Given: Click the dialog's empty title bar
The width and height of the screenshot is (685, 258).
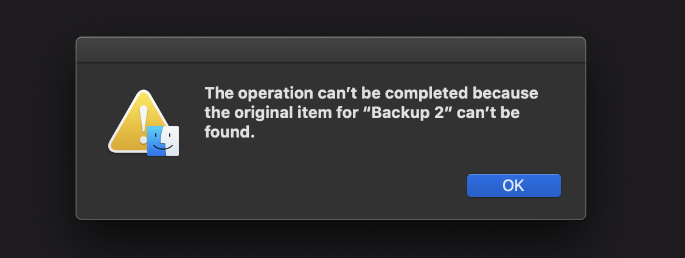Looking at the screenshot, I should coord(331,50).
